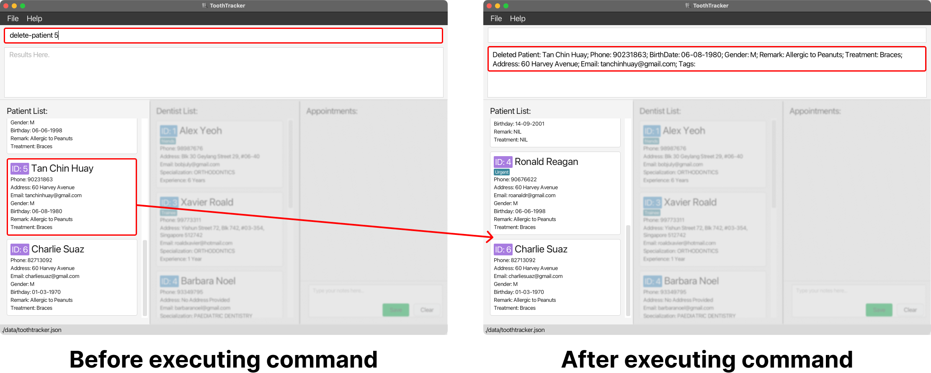Click 'Birthday: 01-03-1970' in left window
The height and width of the screenshot is (373, 931).
[36, 292]
